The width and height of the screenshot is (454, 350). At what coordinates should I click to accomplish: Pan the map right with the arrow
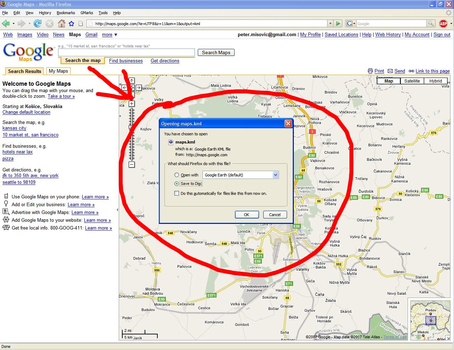pyautogui.click(x=139, y=87)
